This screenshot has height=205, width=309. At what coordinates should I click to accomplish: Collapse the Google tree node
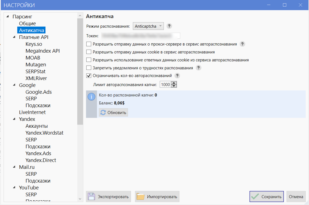point(14,85)
